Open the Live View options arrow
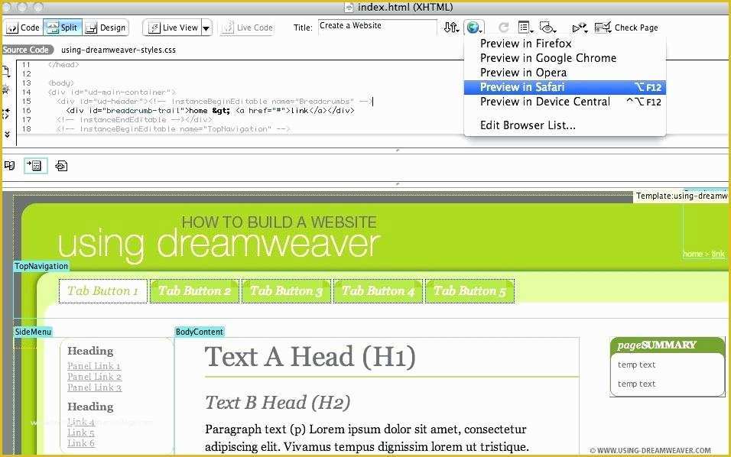Viewport: 731px width, 457px height. [x=206, y=28]
